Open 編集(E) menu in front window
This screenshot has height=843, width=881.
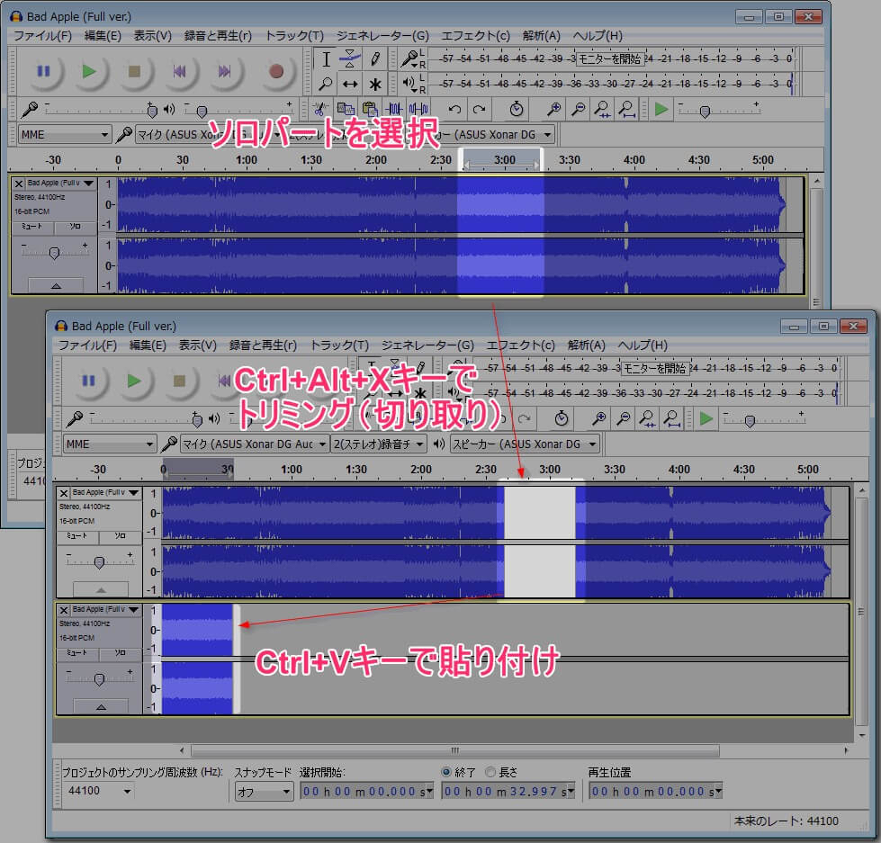(x=148, y=345)
